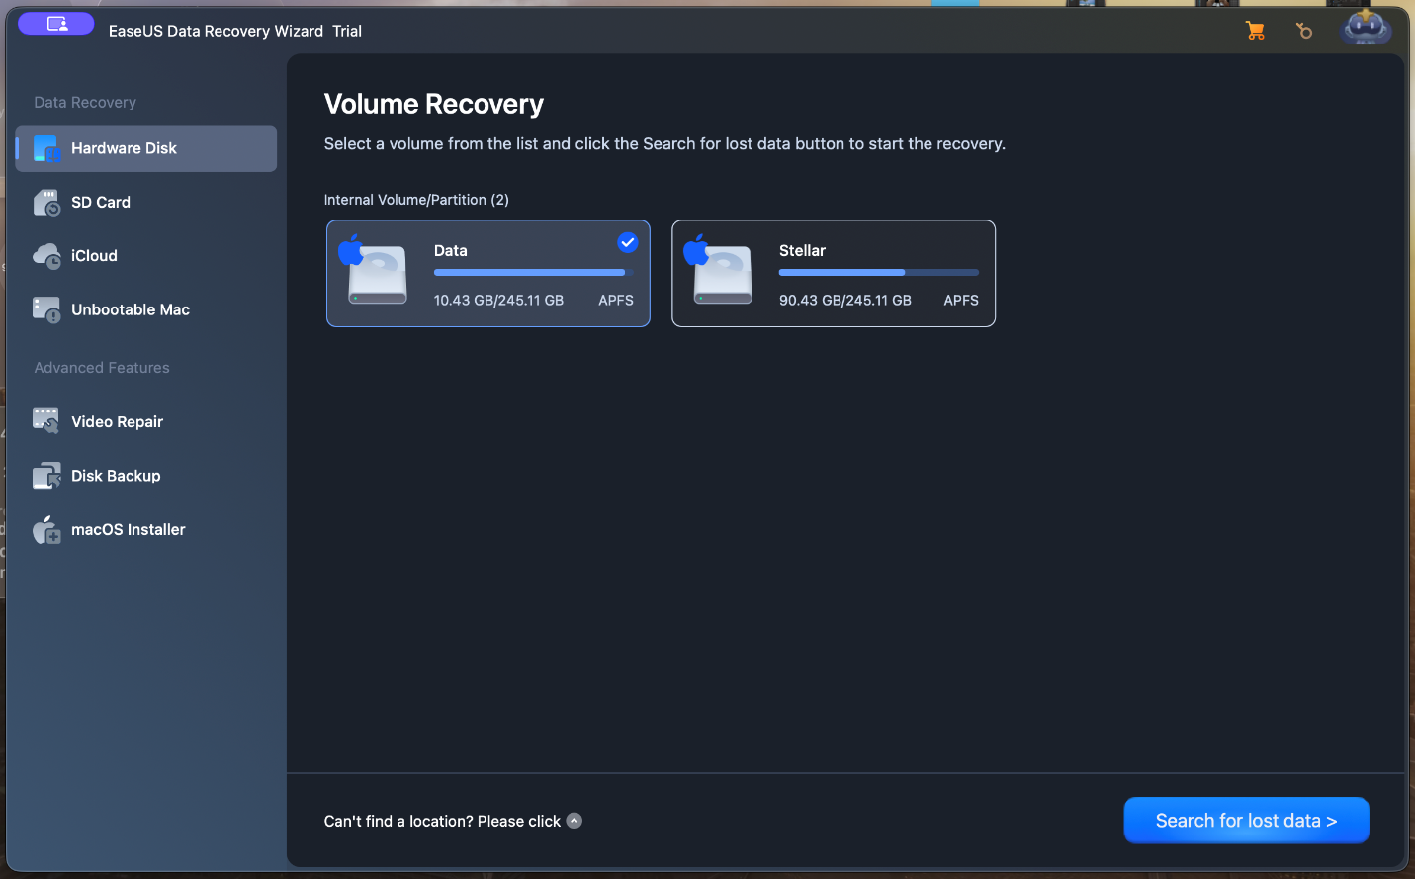Open the SD Card recovery section
The width and height of the screenshot is (1415, 879).
[x=100, y=202]
